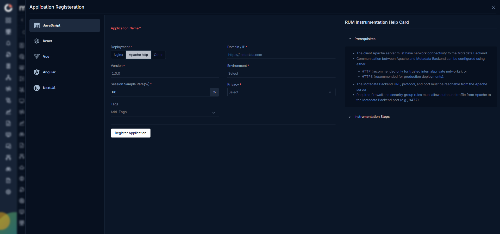Set deployment to Other
The width and height of the screenshot is (500, 234).
[x=158, y=55]
